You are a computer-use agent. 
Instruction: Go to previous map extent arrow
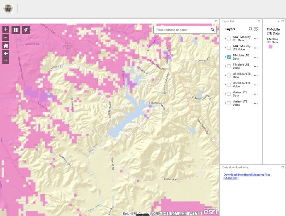(x=6, y=53)
